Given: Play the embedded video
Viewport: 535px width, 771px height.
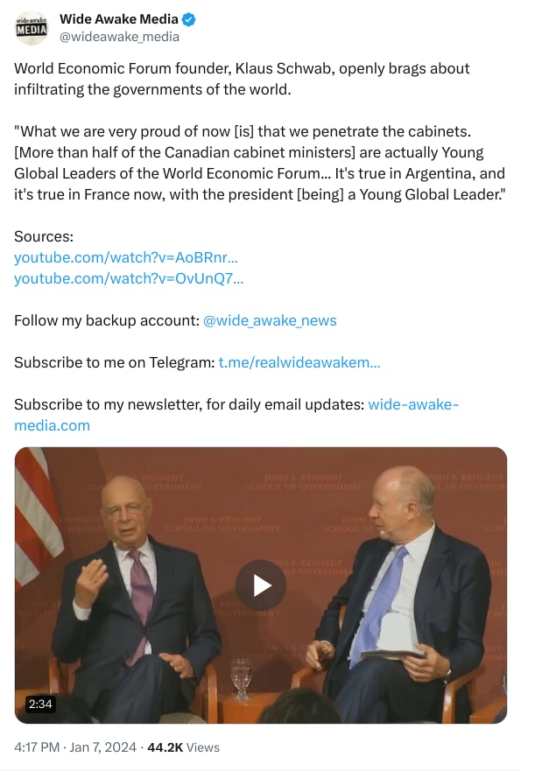Looking at the screenshot, I should coord(261,585).
